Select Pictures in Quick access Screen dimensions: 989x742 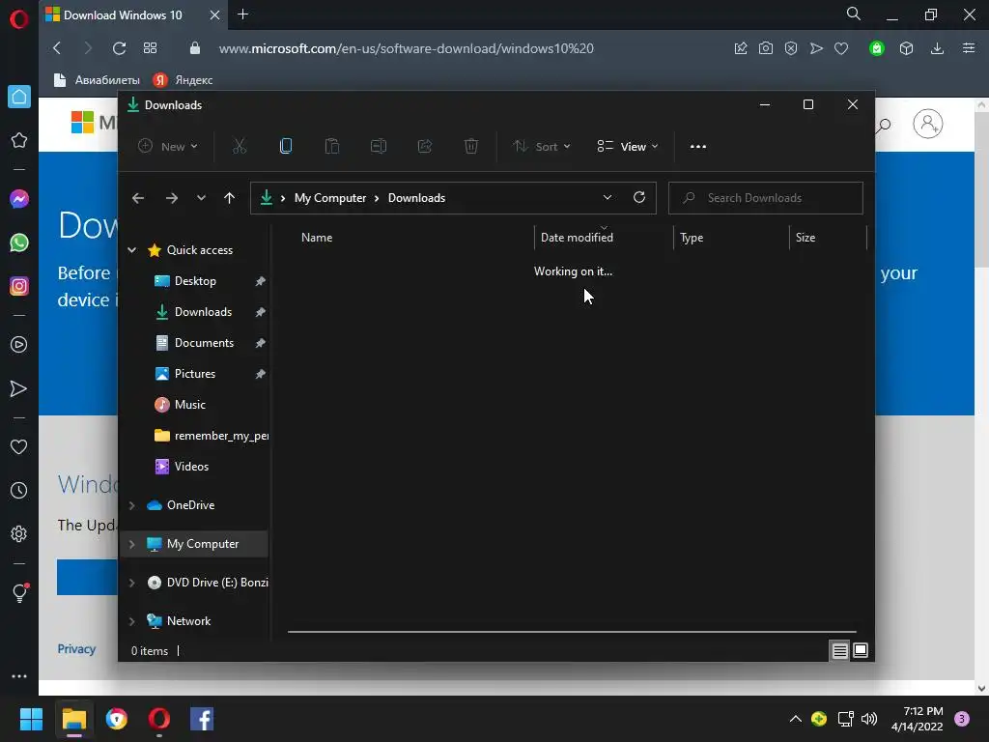(x=195, y=374)
